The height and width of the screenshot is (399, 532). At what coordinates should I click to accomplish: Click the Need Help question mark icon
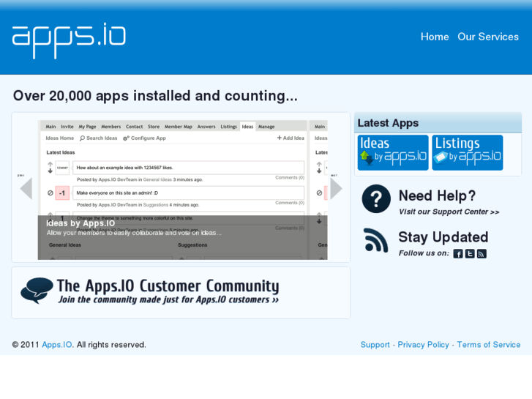point(376,199)
